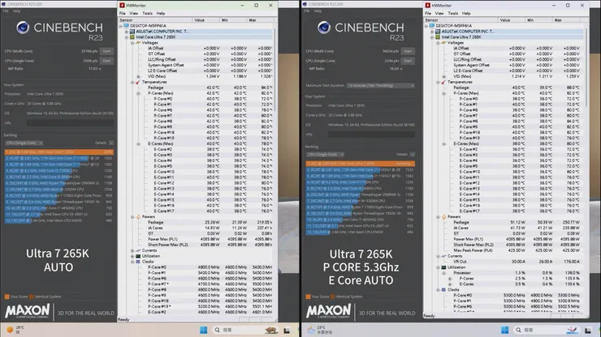This screenshot has width=601, height=337.
Task: Expand the P-Cores utilization node in right HWMonitor
Action: 450,279
